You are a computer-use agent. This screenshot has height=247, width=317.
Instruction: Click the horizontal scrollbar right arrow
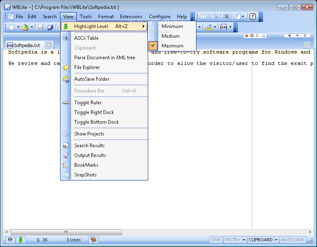pyautogui.click(x=311, y=232)
